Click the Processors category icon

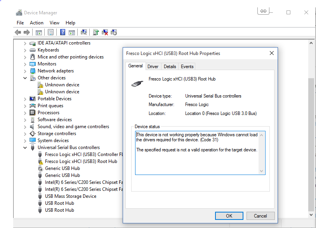coord(33,113)
